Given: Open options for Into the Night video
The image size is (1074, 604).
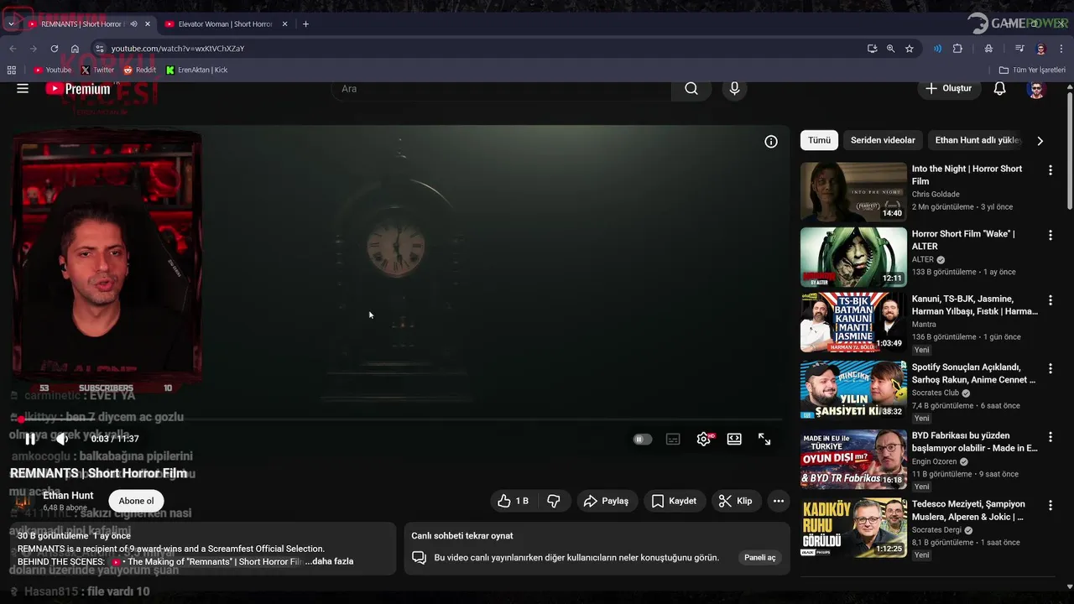Looking at the screenshot, I should click(x=1050, y=170).
